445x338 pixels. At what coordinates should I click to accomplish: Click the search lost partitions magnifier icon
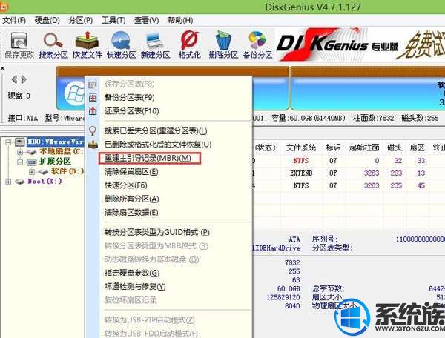coord(93,130)
